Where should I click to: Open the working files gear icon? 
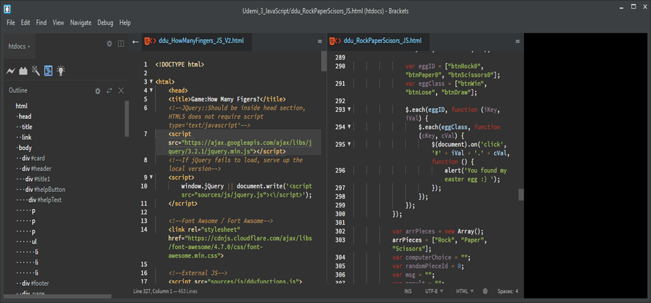click(x=110, y=44)
